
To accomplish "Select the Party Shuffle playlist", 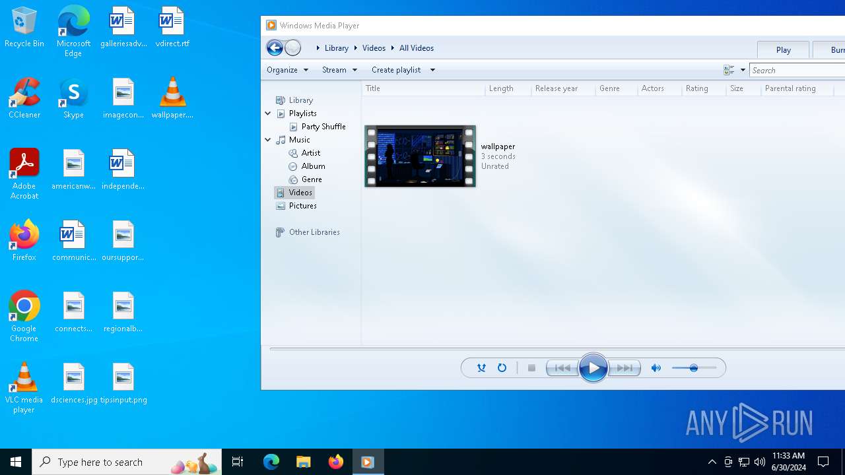I will (323, 127).
